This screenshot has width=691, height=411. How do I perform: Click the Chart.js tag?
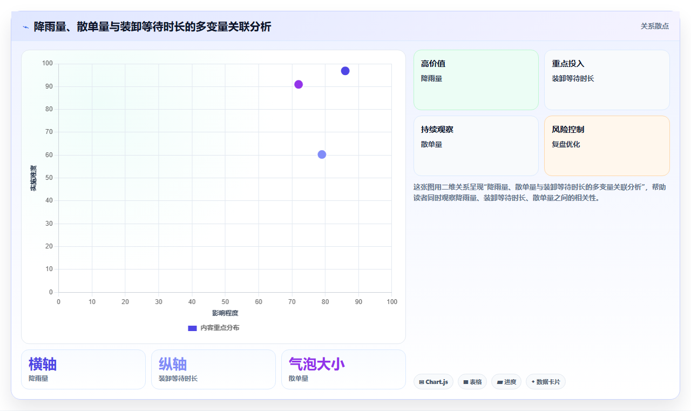point(433,382)
